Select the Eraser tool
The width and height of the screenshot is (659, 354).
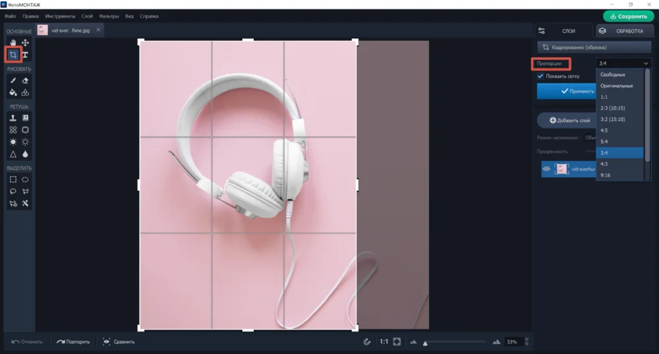(x=26, y=80)
